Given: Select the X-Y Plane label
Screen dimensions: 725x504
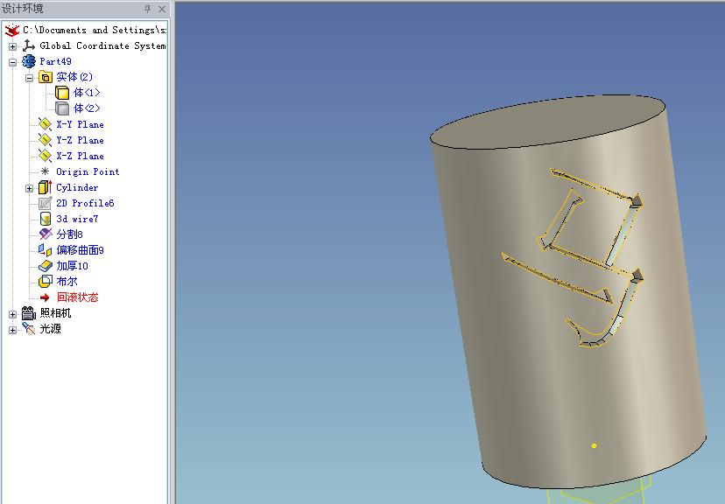Looking at the screenshot, I should pyautogui.click(x=80, y=124).
